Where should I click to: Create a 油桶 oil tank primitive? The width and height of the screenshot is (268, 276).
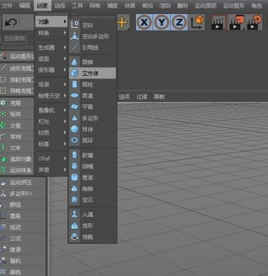click(93, 166)
